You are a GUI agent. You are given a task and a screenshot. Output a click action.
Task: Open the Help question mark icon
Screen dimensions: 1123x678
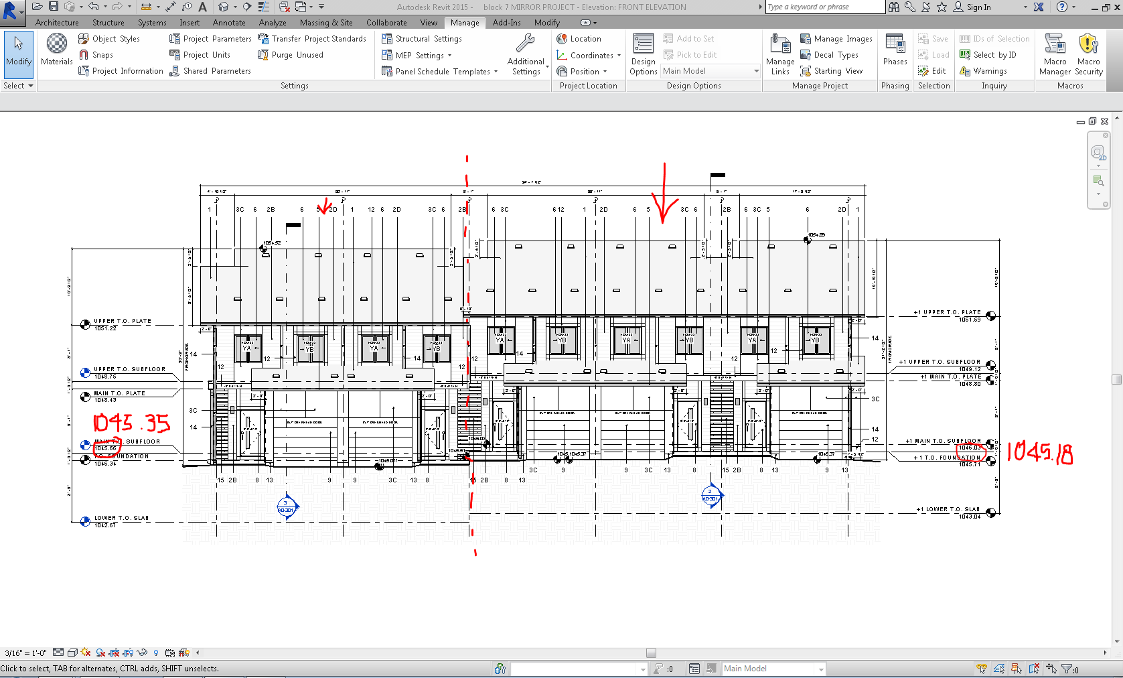pos(1062,7)
